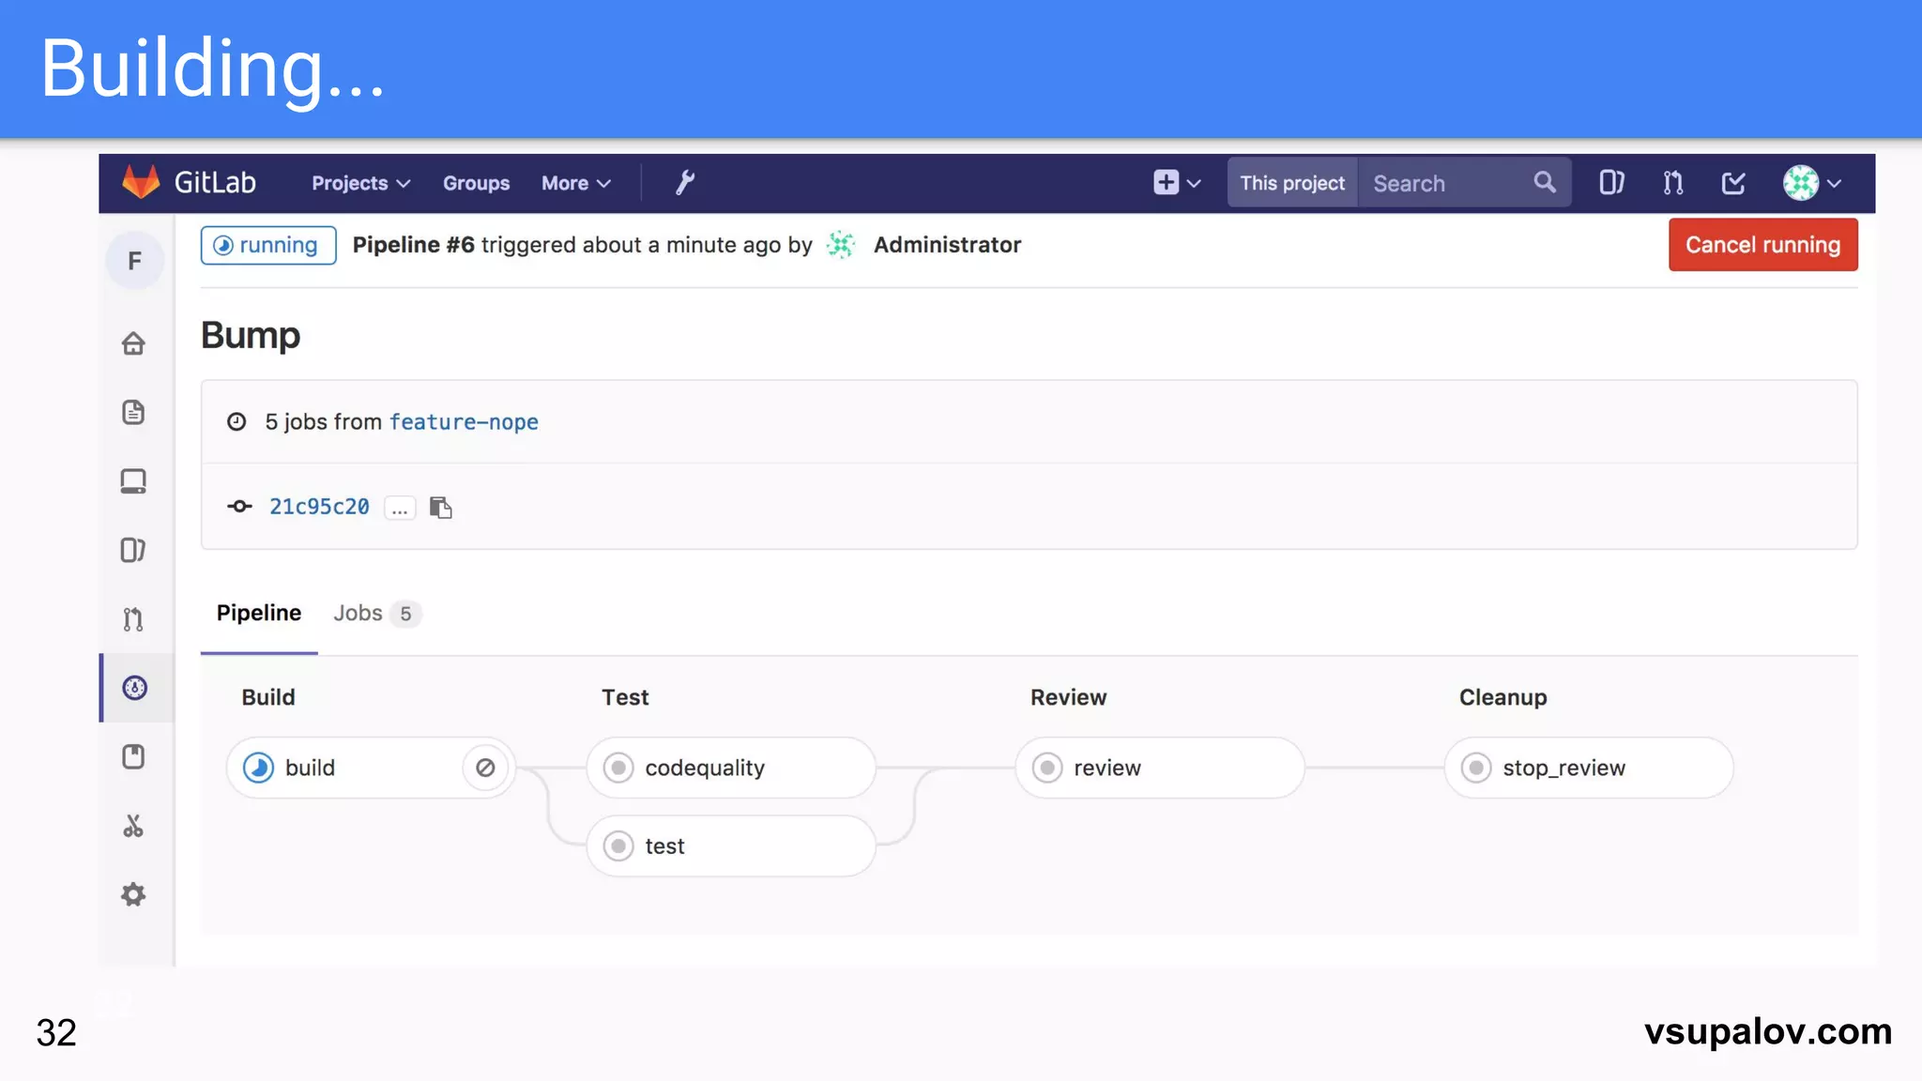Go to project home in sidebar
This screenshot has width=1922, height=1081.
click(133, 343)
